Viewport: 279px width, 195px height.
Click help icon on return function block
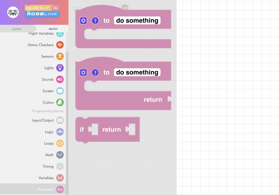pos(95,72)
